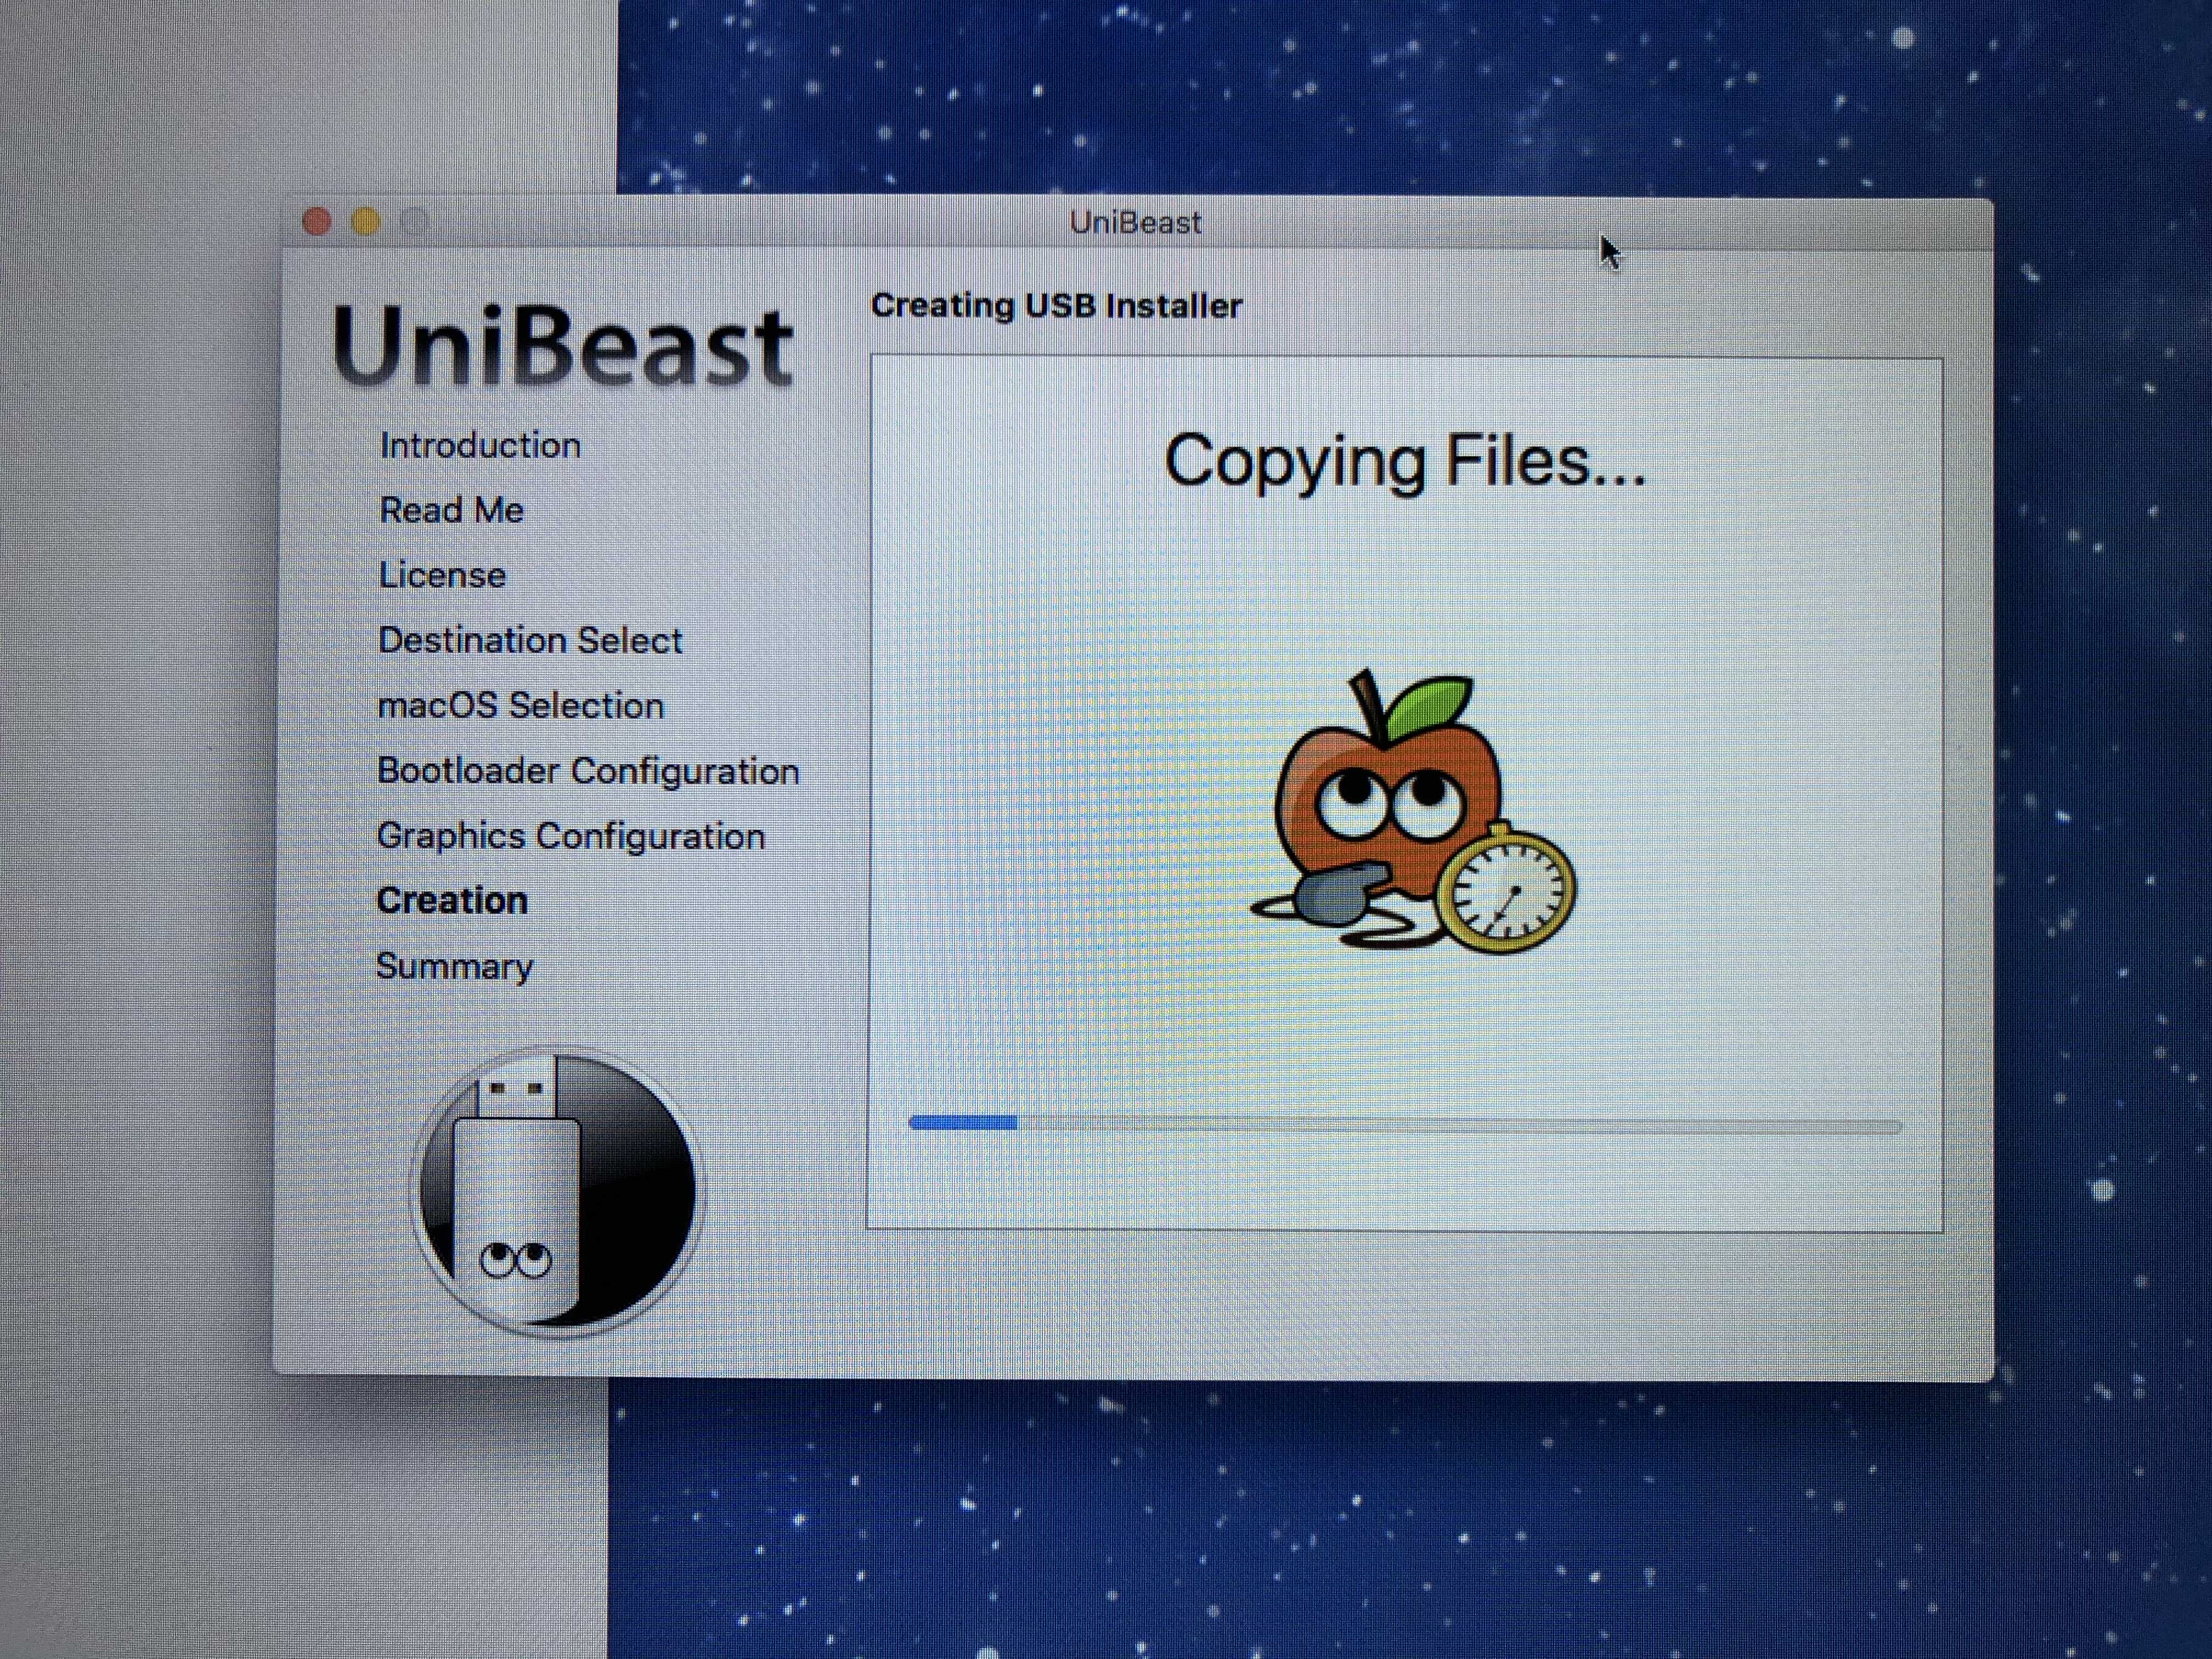
Task: Open the Destination Select step
Action: (530, 640)
